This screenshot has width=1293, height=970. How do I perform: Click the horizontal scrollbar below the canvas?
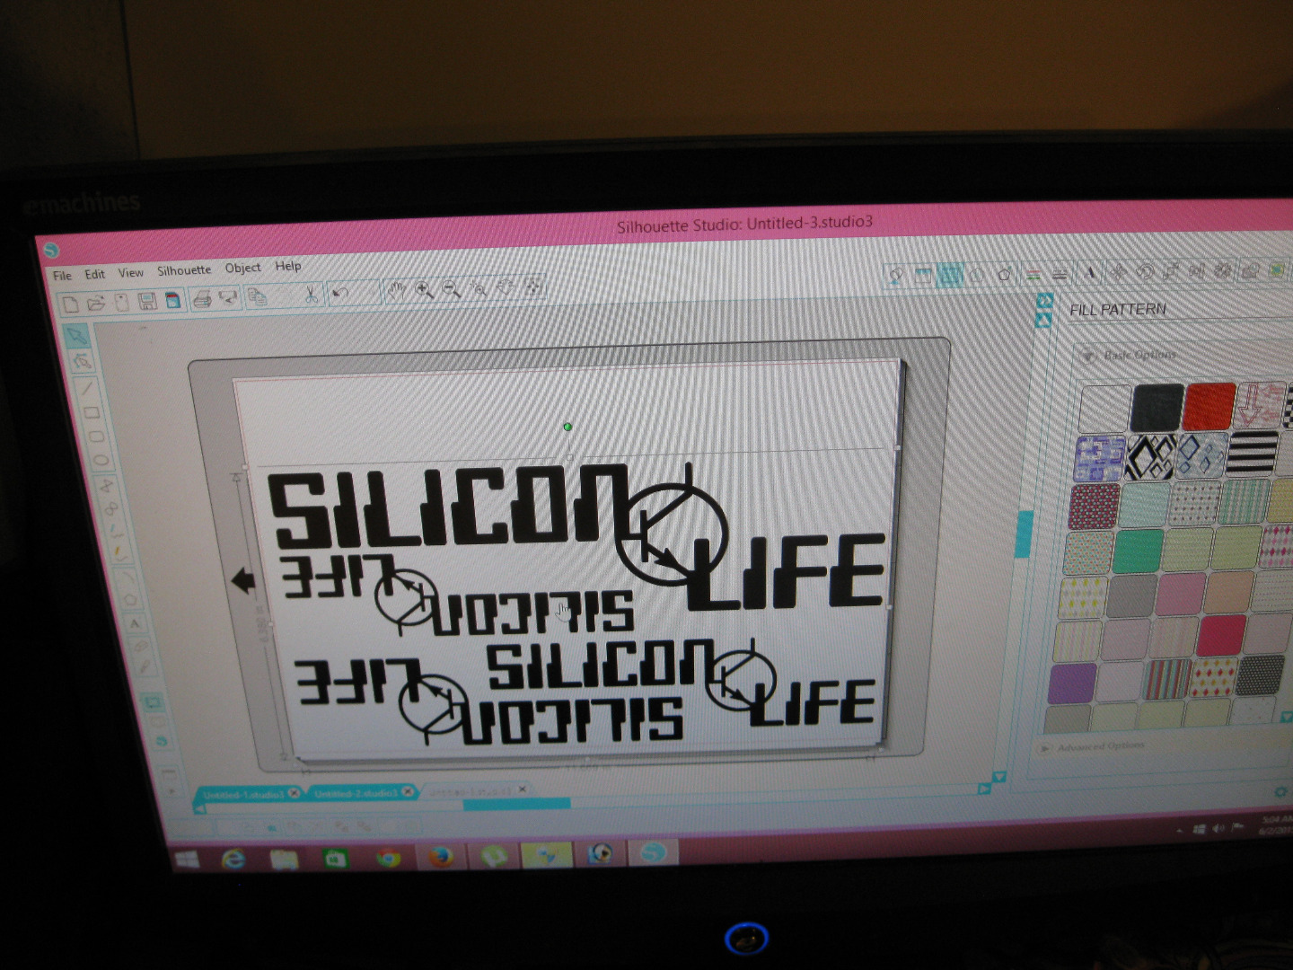[516, 805]
